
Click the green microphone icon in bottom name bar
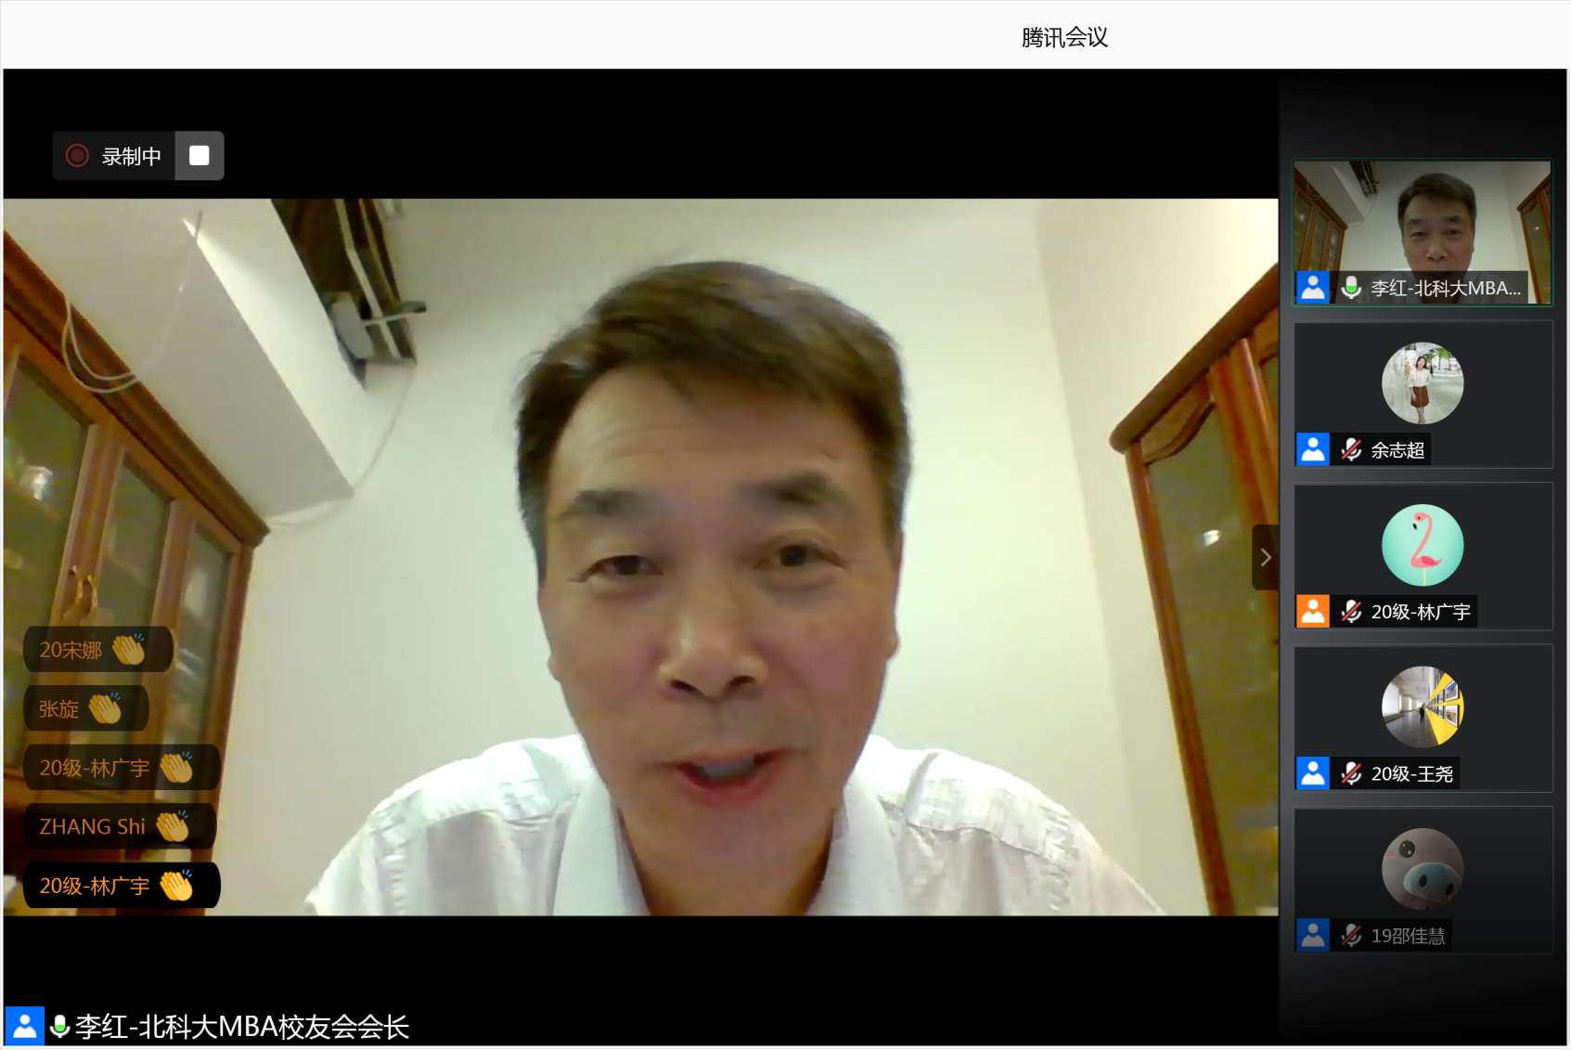pos(59,1026)
